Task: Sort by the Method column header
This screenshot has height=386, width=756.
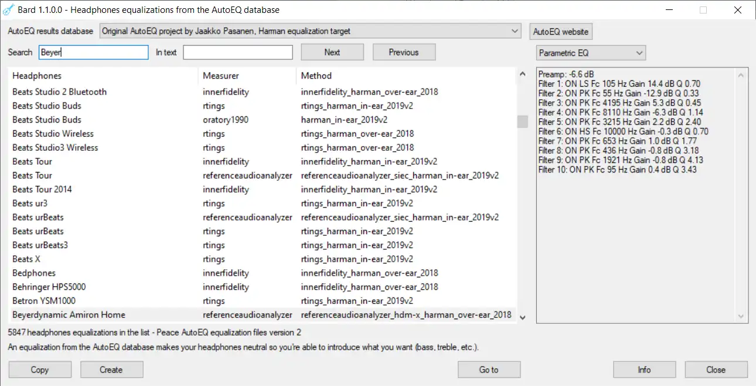Action: pos(407,76)
